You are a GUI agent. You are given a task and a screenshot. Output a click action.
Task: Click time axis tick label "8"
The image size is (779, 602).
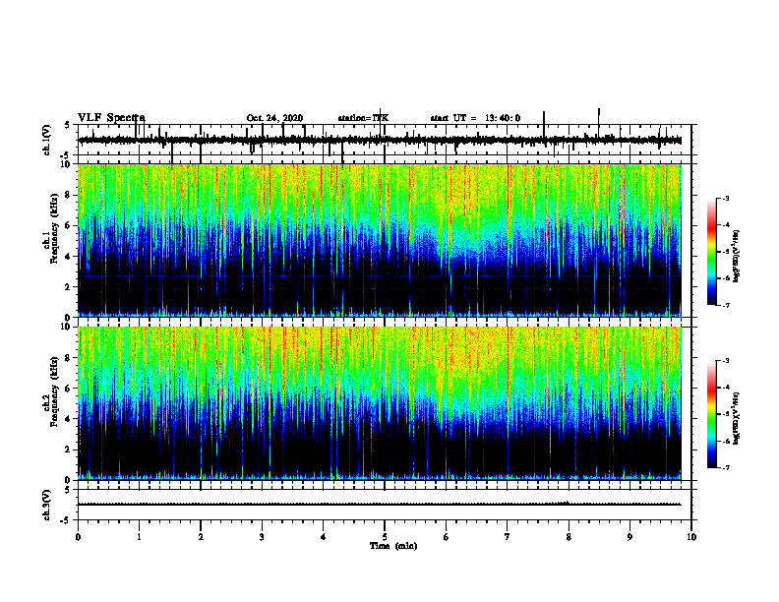point(569,537)
